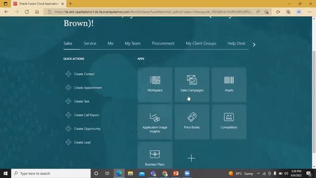The image size is (316, 178).
Task: Open the browser profile icon
Action: (x=299, y=12)
